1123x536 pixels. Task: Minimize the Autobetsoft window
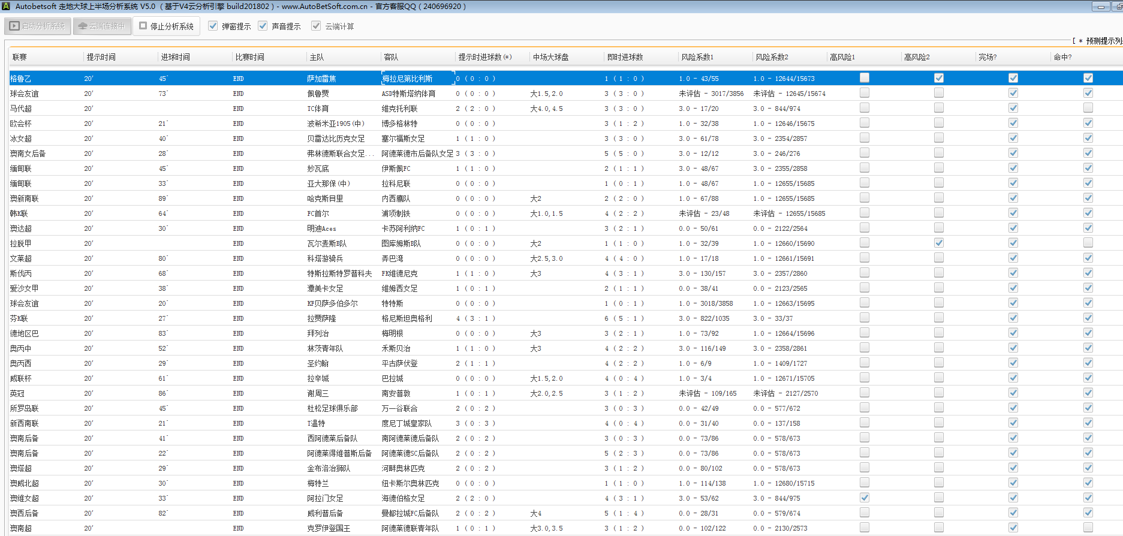click(x=1101, y=7)
